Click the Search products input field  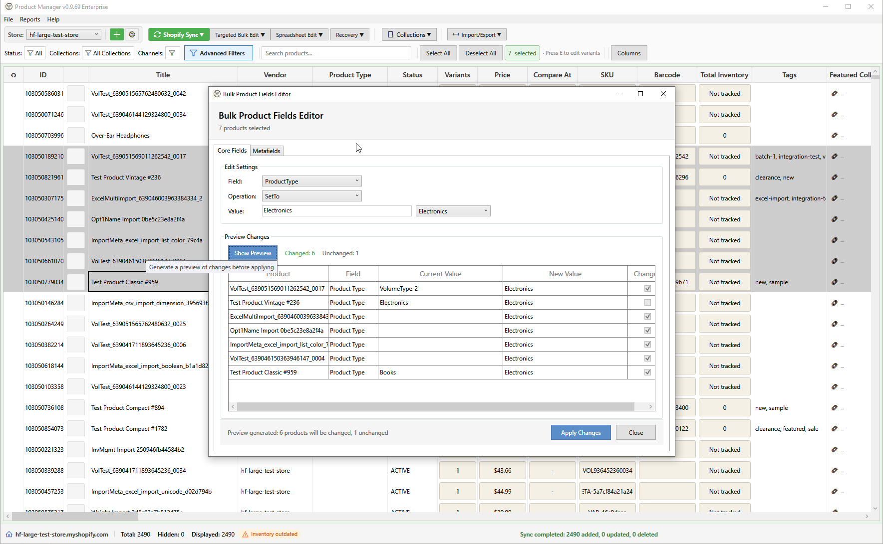click(336, 53)
